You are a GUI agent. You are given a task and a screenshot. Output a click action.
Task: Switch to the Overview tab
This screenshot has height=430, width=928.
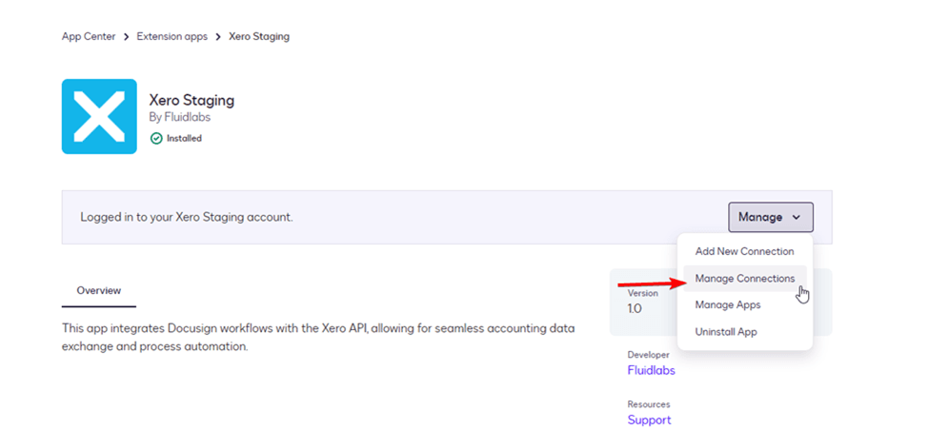point(99,290)
